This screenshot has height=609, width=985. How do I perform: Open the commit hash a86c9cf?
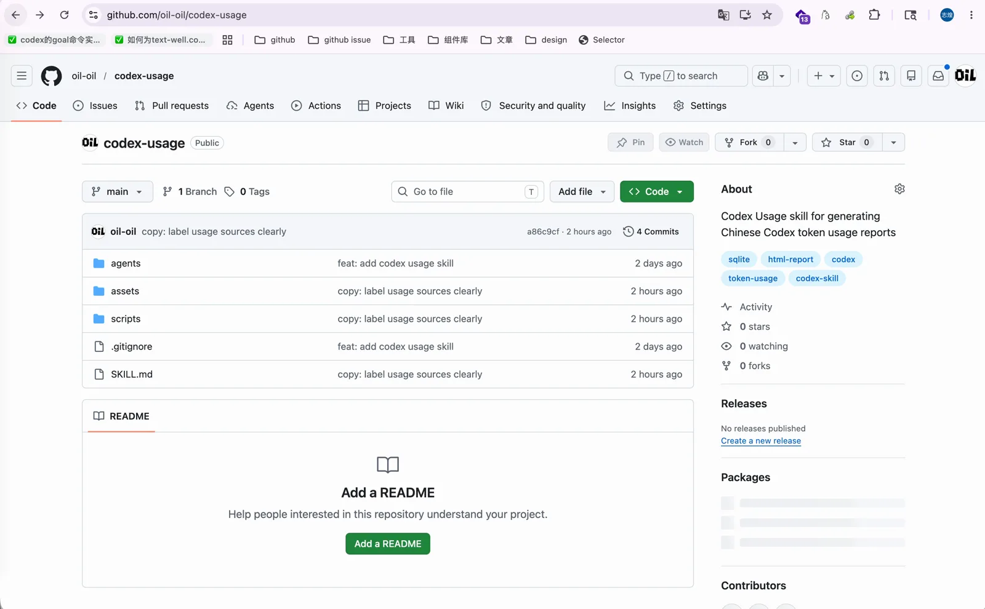click(543, 232)
